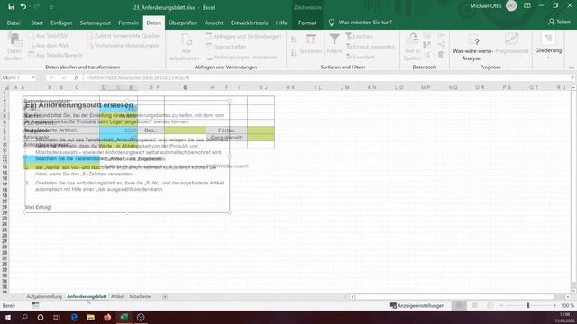Click Zuletzt verwendete Quellen
Screen dimensions: 577x324
(x=124, y=36)
